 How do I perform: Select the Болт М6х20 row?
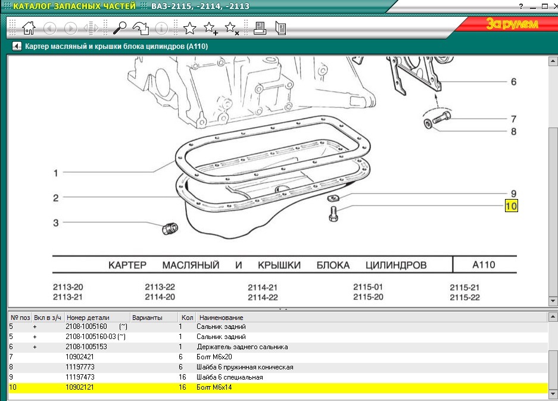(278, 357)
